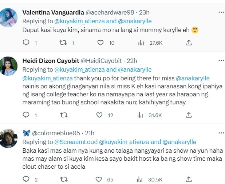Retweet Heidi Dizon Cayobit's tweet
The width and height of the screenshot is (225, 184).
coord(63,115)
